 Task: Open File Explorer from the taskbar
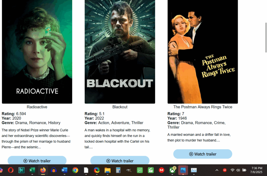tap(107, 170)
